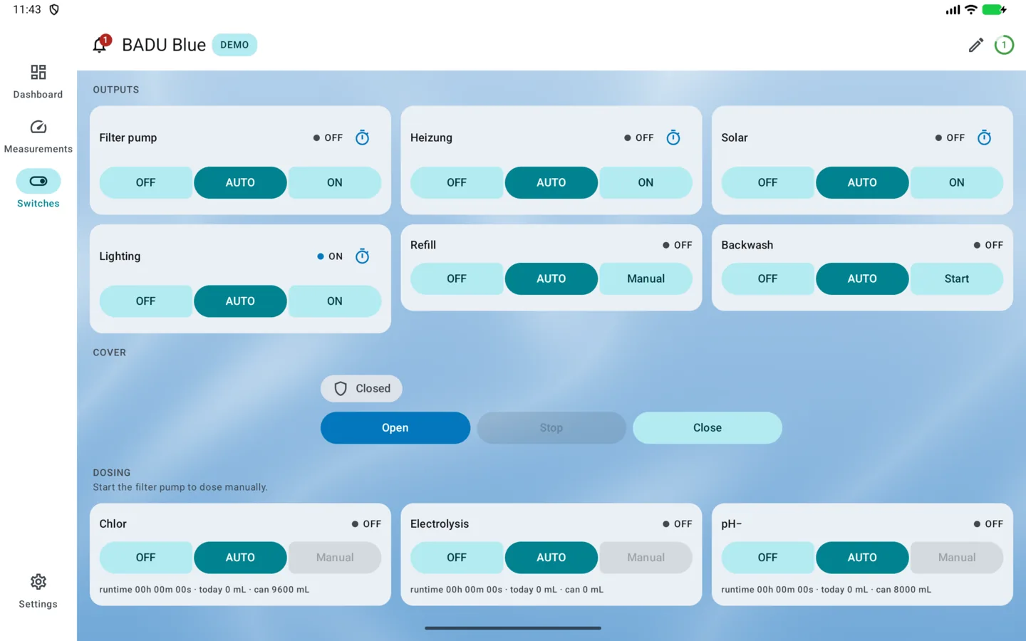Click the Measurements gauge icon

click(x=38, y=127)
